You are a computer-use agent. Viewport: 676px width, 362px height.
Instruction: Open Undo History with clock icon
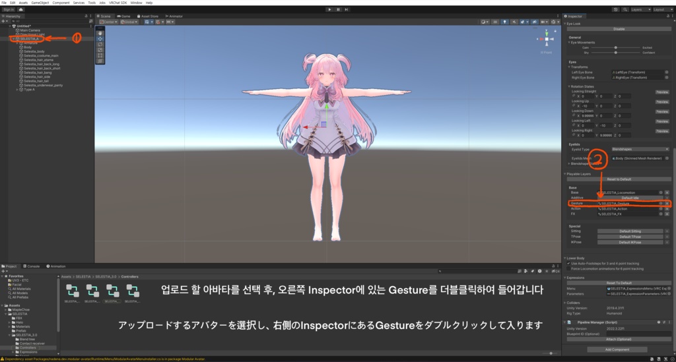pos(615,9)
